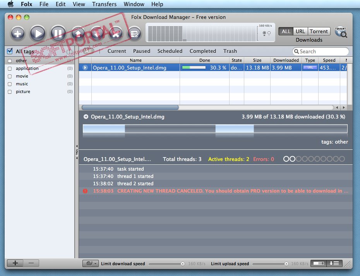
Task: Show the download log list view button
Action: pos(334,263)
